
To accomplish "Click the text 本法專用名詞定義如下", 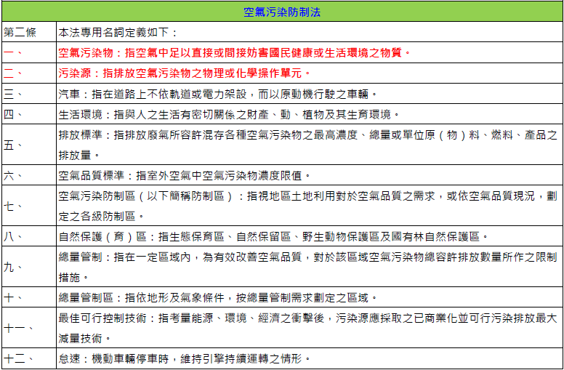I will [x=113, y=33].
